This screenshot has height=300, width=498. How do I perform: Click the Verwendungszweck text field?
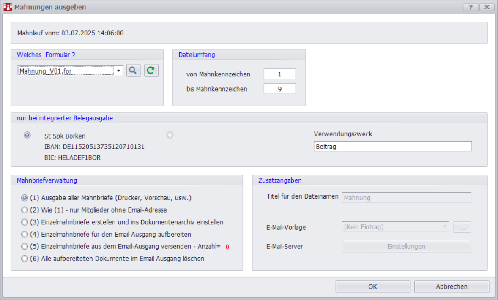392,146
